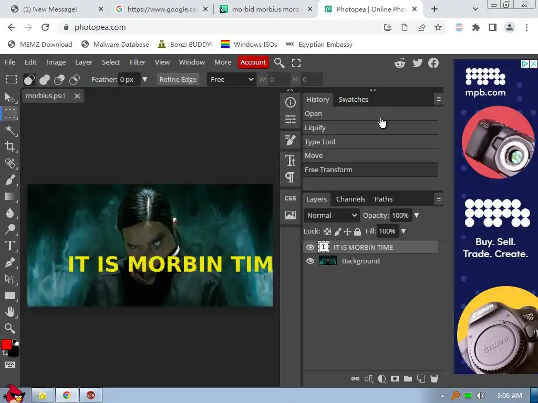Hide the Background layer
The width and height of the screenshot is (538, 403).
point(310,261)
